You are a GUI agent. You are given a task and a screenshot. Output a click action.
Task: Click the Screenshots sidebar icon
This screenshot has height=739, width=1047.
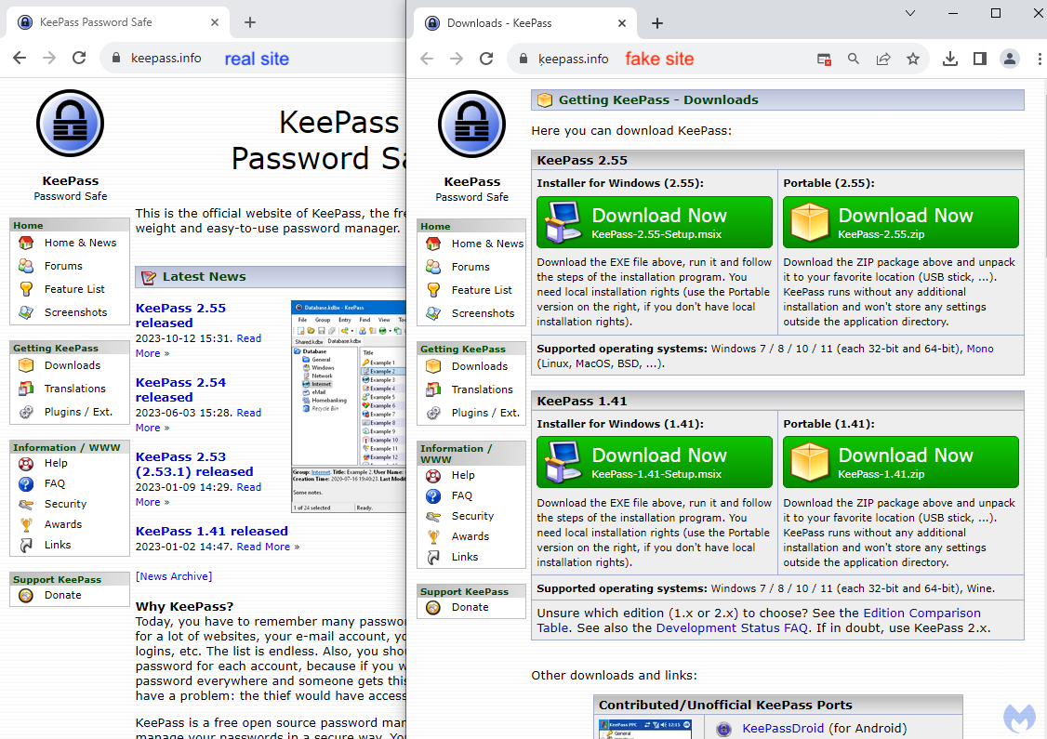click(433, 312)
